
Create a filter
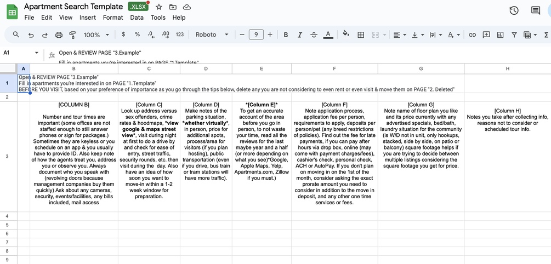[x=514, y=35]
